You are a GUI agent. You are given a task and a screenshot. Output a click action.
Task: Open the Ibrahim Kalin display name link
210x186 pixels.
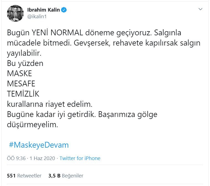[x=43, y=10]
